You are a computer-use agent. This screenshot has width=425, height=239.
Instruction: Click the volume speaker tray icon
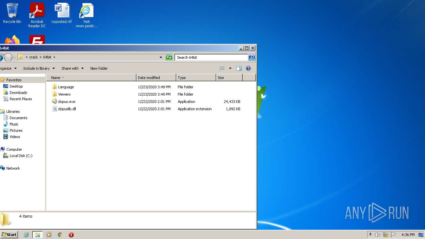[x=378, y=235]
